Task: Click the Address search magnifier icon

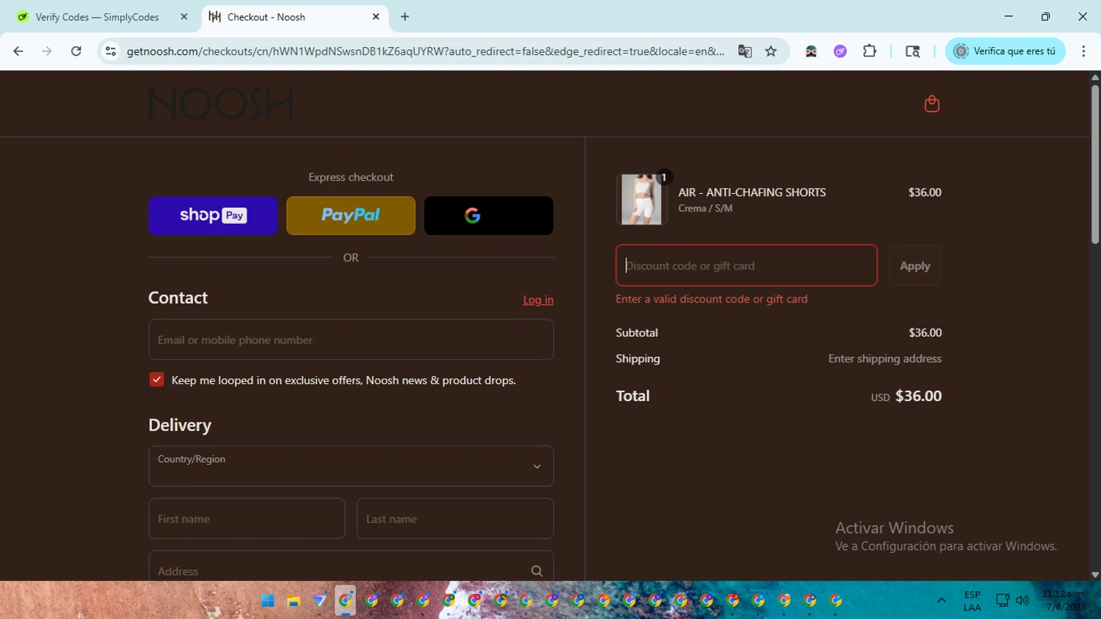Action: pos(537,571)
